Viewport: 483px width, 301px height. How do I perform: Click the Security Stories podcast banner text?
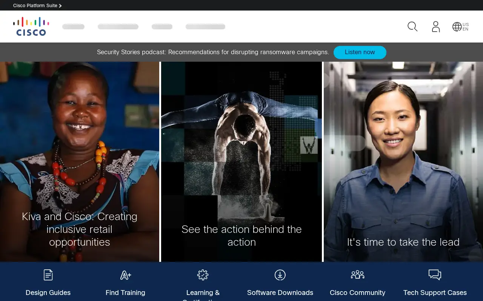pyautogui.click(x=213, y=52)
